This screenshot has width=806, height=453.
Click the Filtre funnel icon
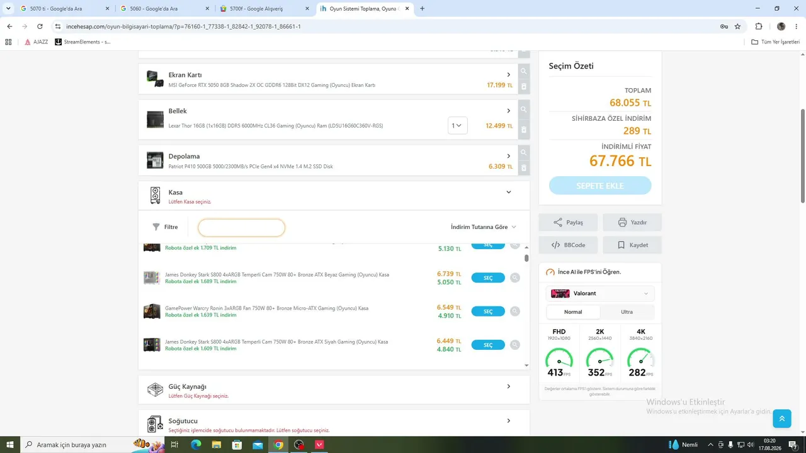pos(156,227)
